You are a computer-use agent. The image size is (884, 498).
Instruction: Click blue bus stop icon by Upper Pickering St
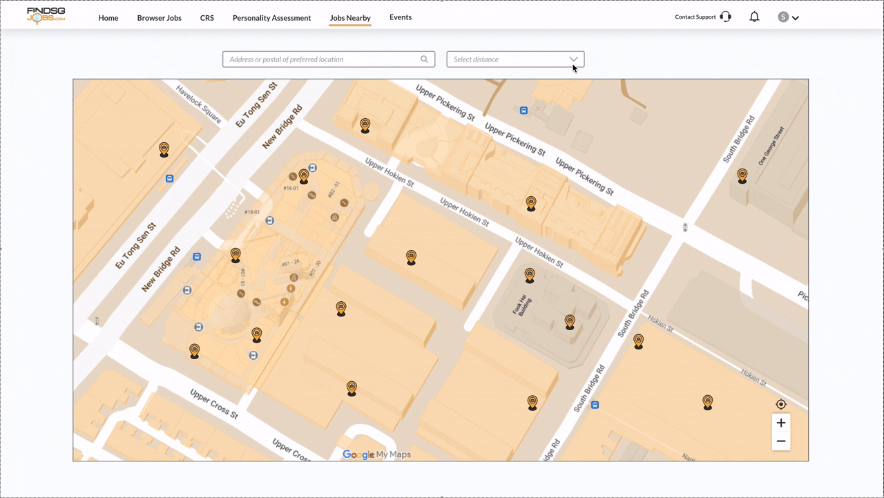pos(523,111)
